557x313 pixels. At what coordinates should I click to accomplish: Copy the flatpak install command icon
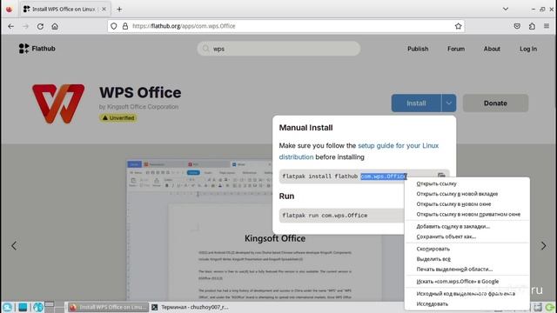(x=441, y=176)
